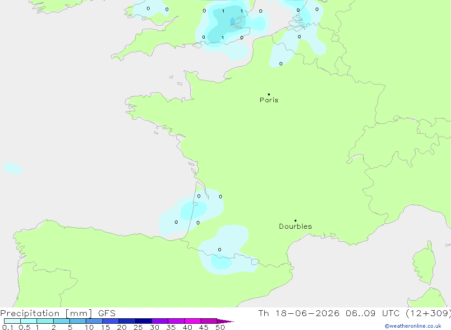
Task: Click the legend label '0.1'
Action: 8,327
